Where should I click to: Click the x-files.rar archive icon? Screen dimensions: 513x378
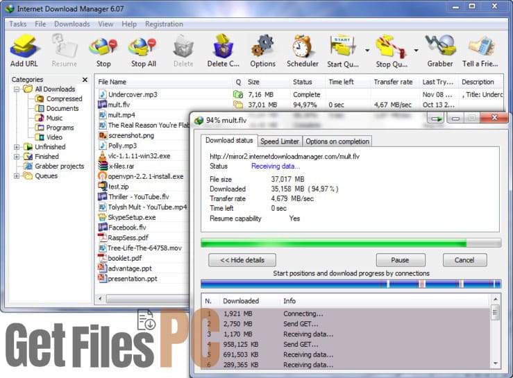point(103,166)
